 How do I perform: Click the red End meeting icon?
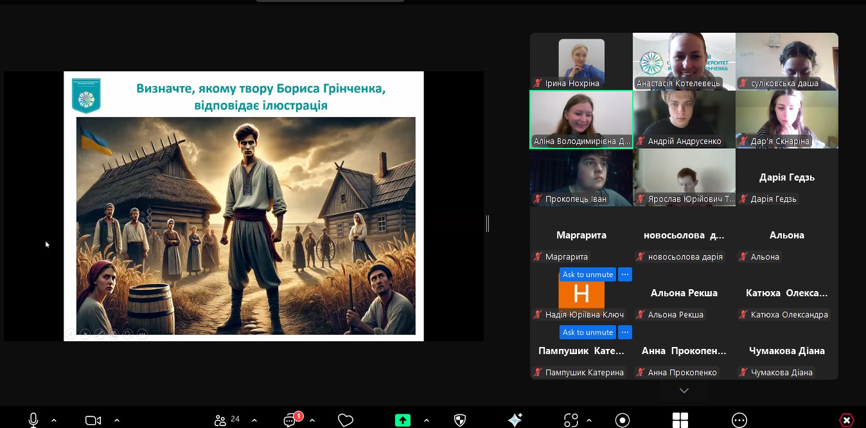click(x=847, y=420)
